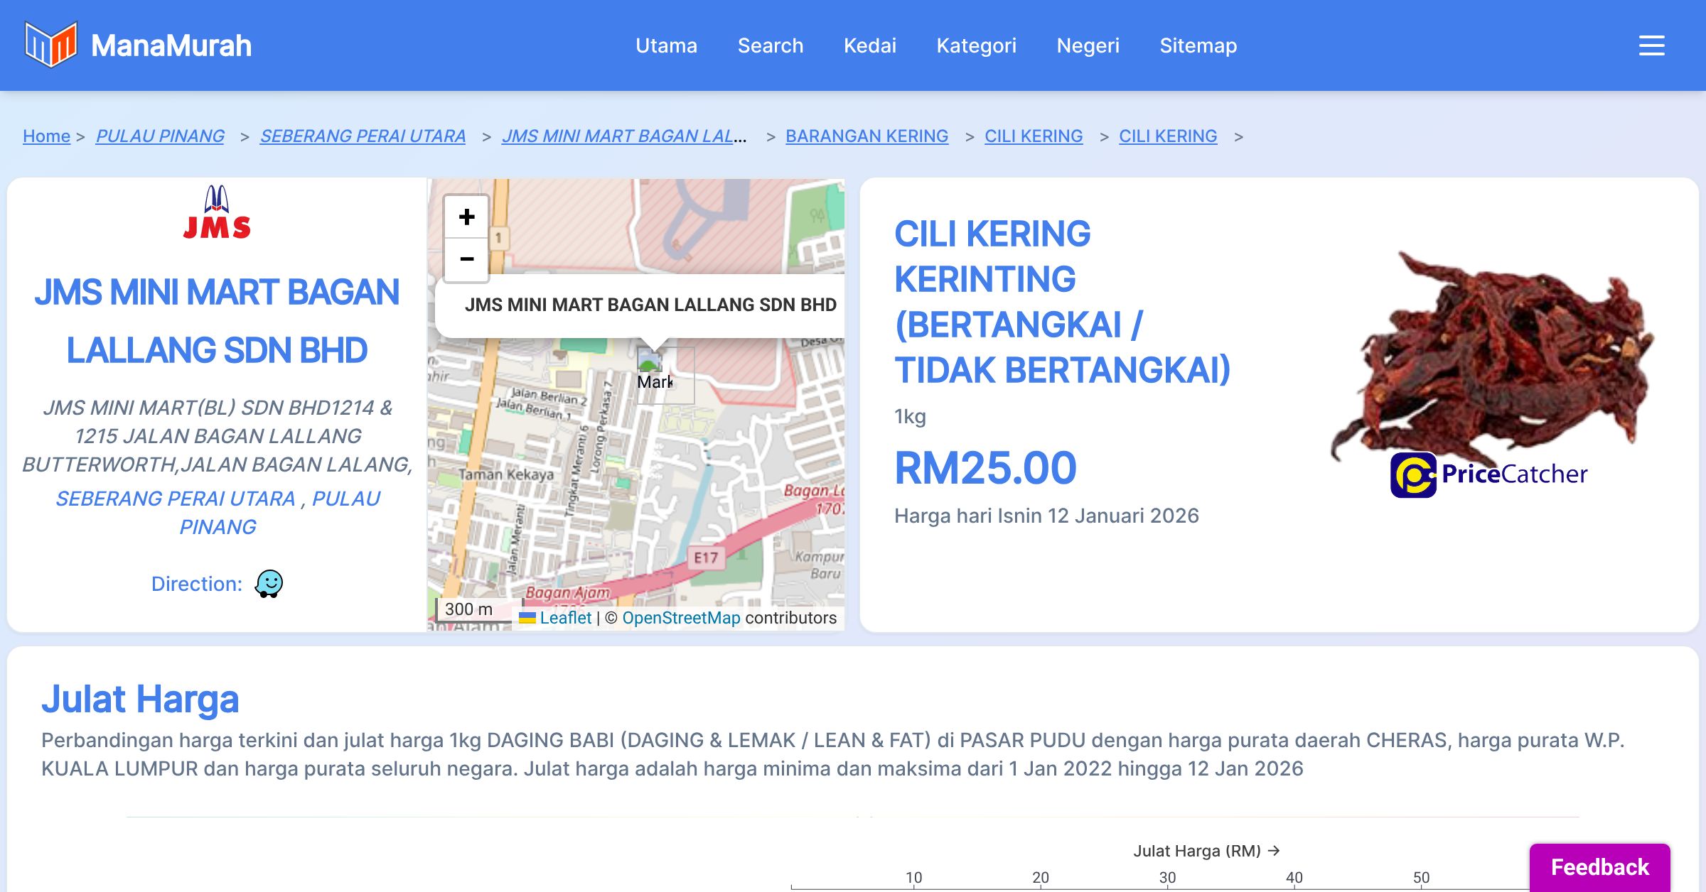1706x892 pixels.
Task: Open the Kategori menu
Action: click(x=977, y=45)
